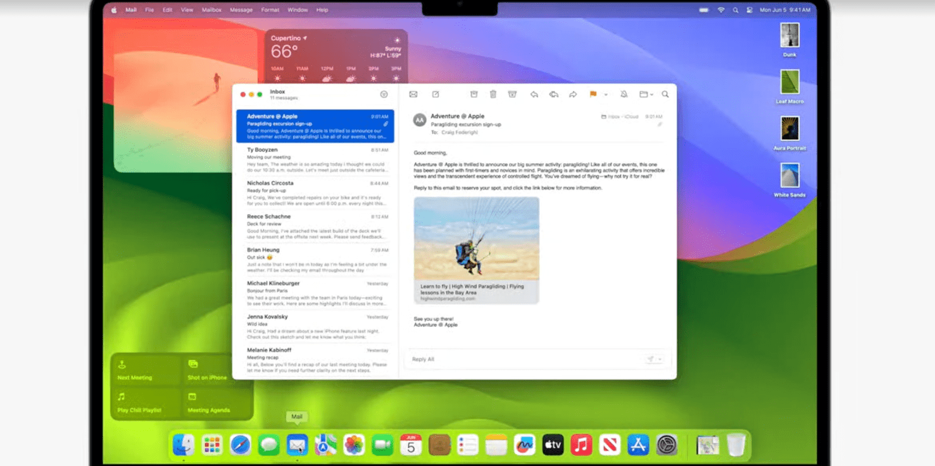Open Michael Klineburger's Bonjour from Paris email
The height and width of the screenshot is (466, 935).
[x=315, y=293]
